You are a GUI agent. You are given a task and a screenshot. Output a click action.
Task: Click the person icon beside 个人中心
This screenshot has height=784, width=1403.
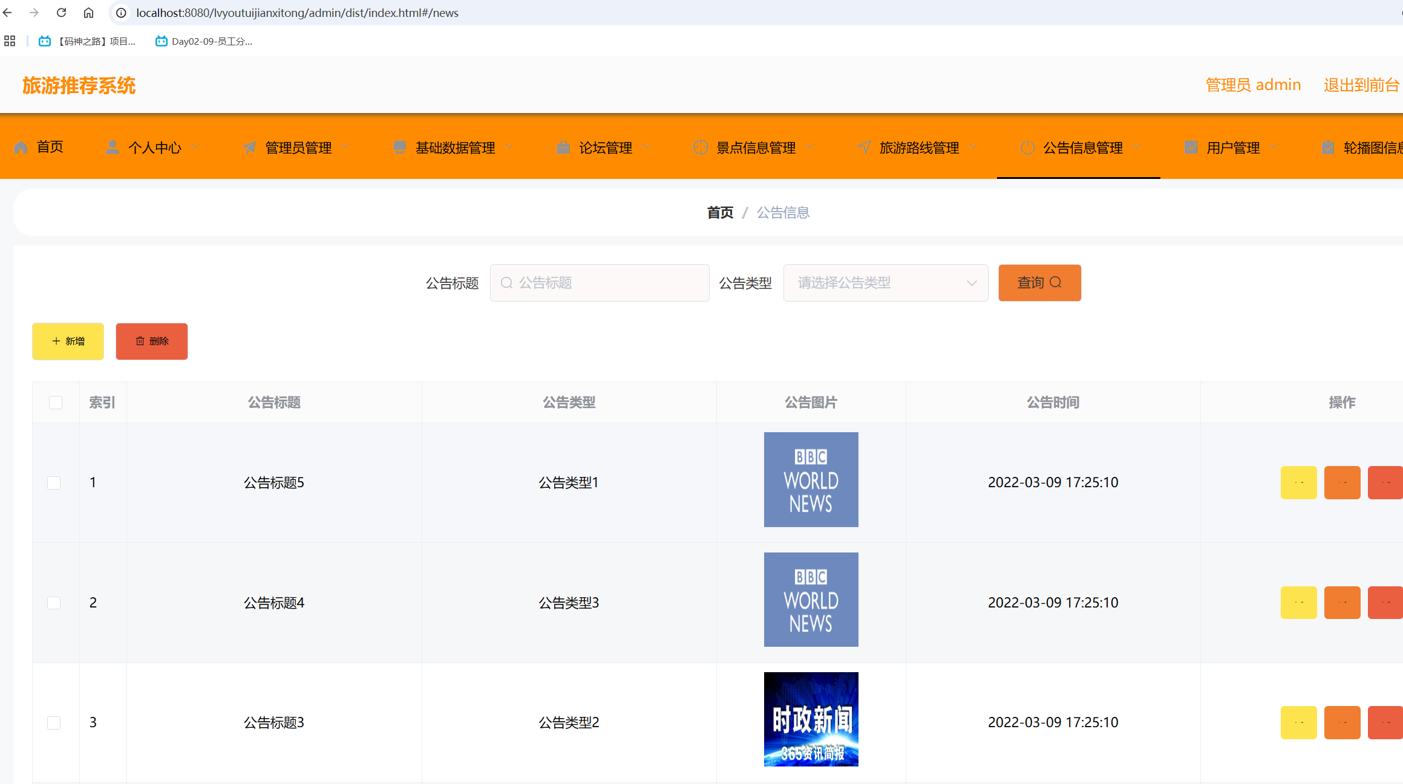point(113,147)
